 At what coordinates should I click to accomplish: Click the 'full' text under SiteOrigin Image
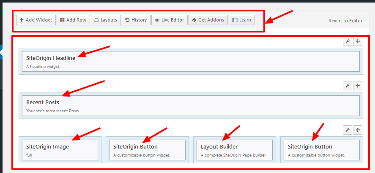click(29, 155)
